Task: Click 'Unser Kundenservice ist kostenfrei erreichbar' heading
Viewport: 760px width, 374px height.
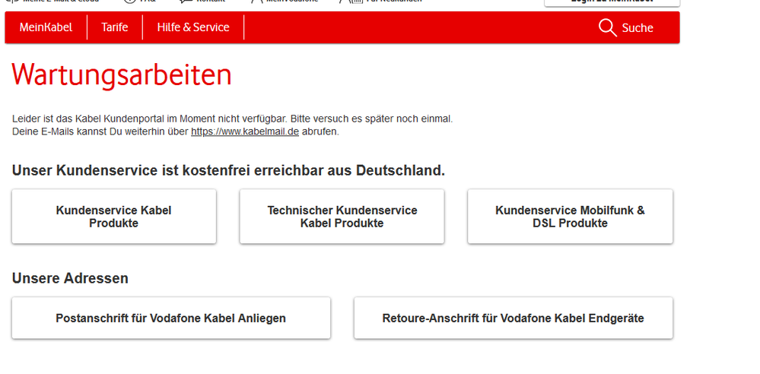Action: [x=228, y=170]
